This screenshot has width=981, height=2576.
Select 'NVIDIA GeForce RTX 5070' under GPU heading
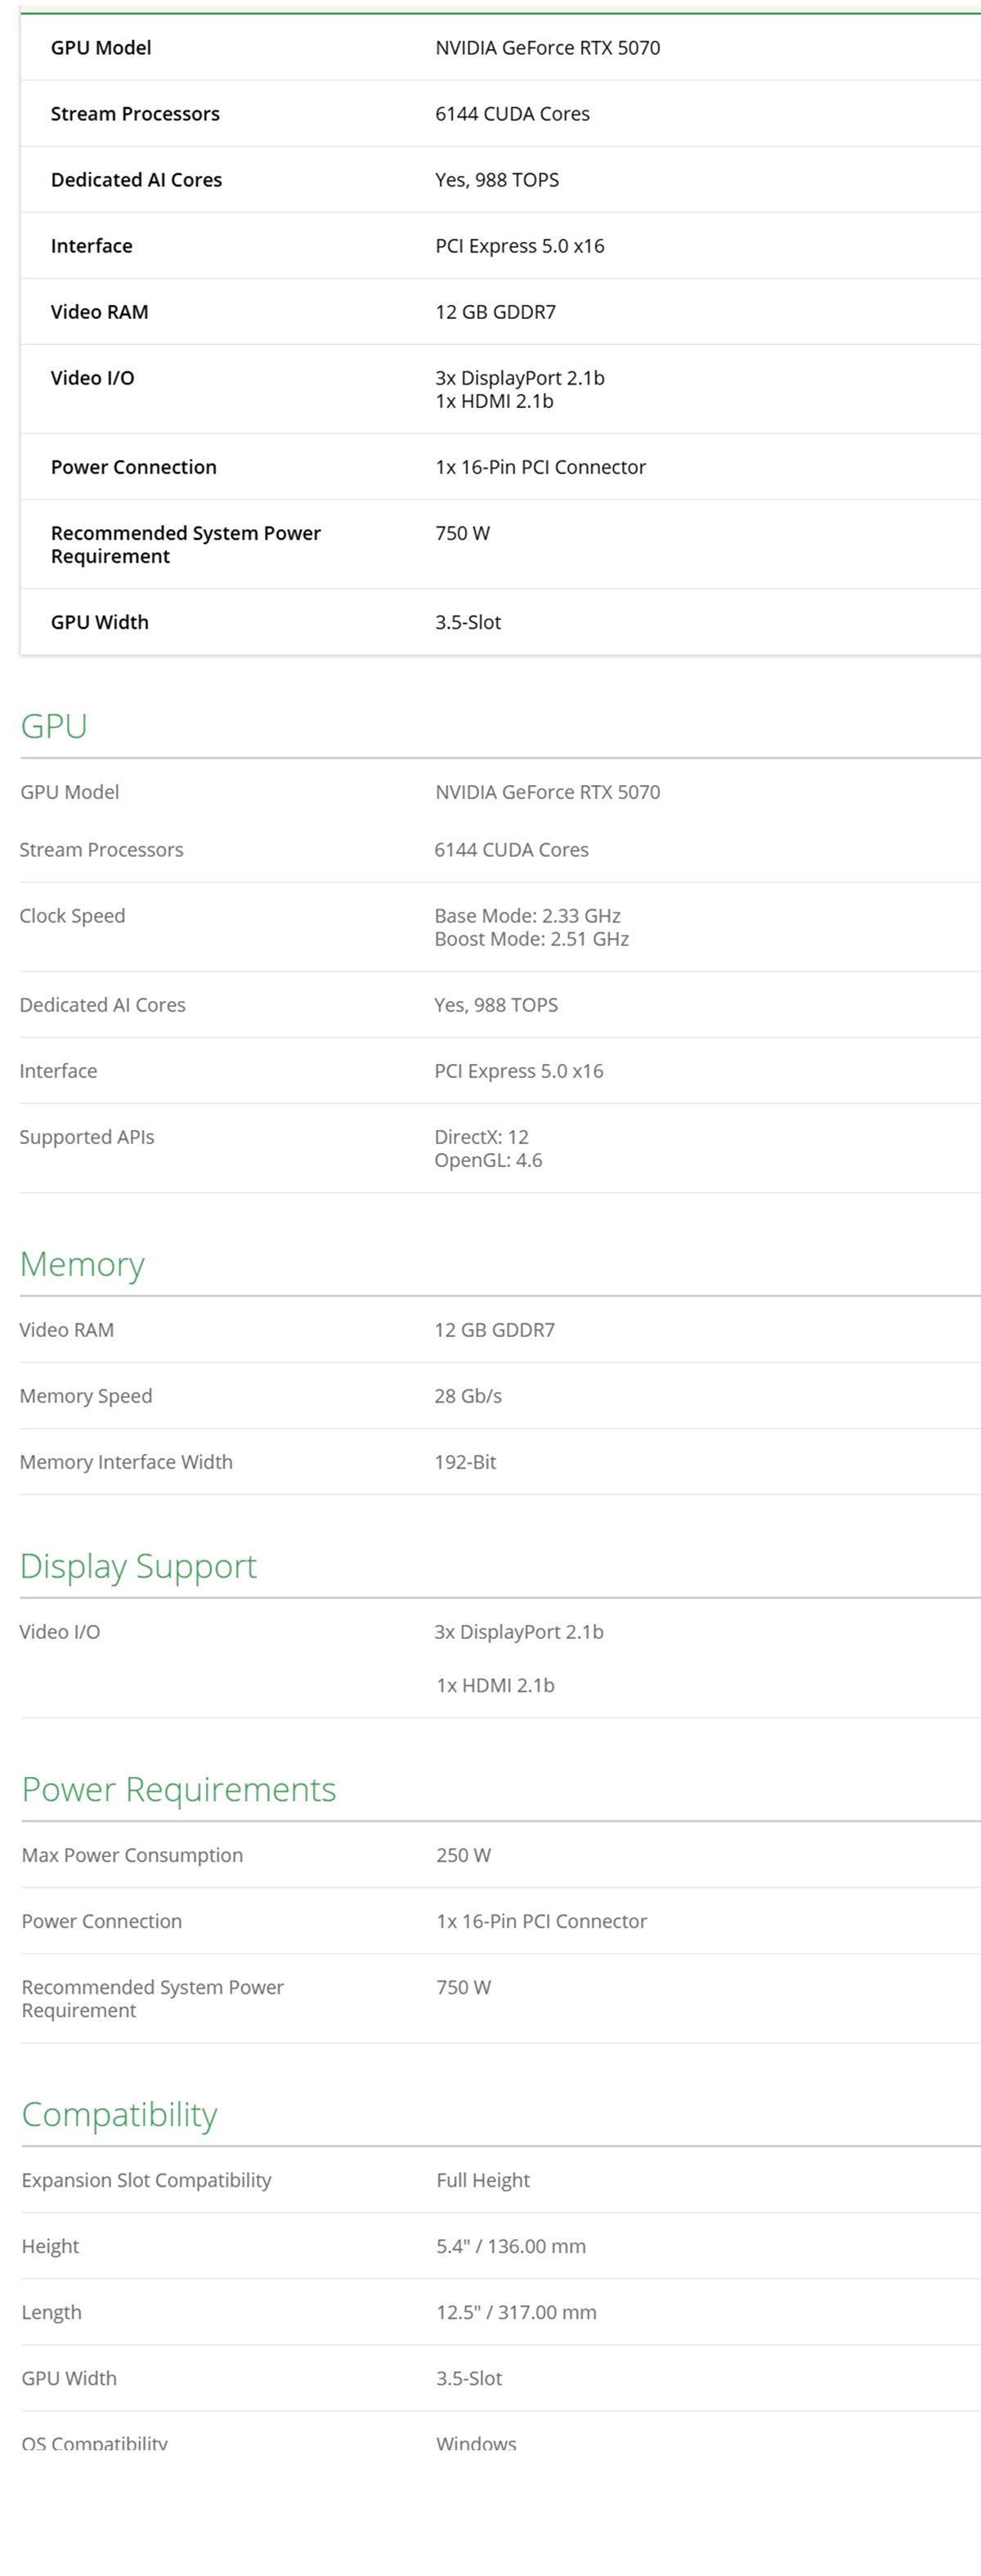click(x=547, y=792)
